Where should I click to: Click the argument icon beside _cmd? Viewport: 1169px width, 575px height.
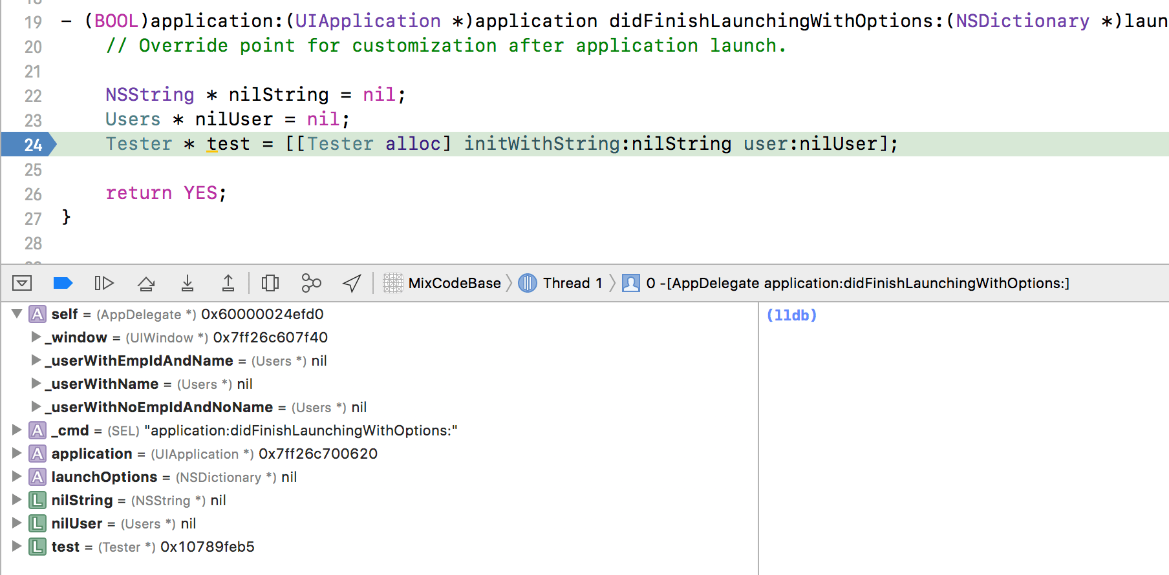38,430
